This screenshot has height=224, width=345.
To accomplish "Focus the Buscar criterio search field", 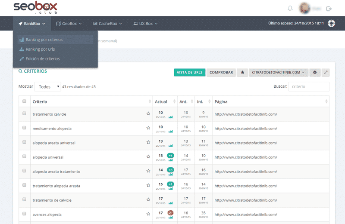I will point(309,86).
